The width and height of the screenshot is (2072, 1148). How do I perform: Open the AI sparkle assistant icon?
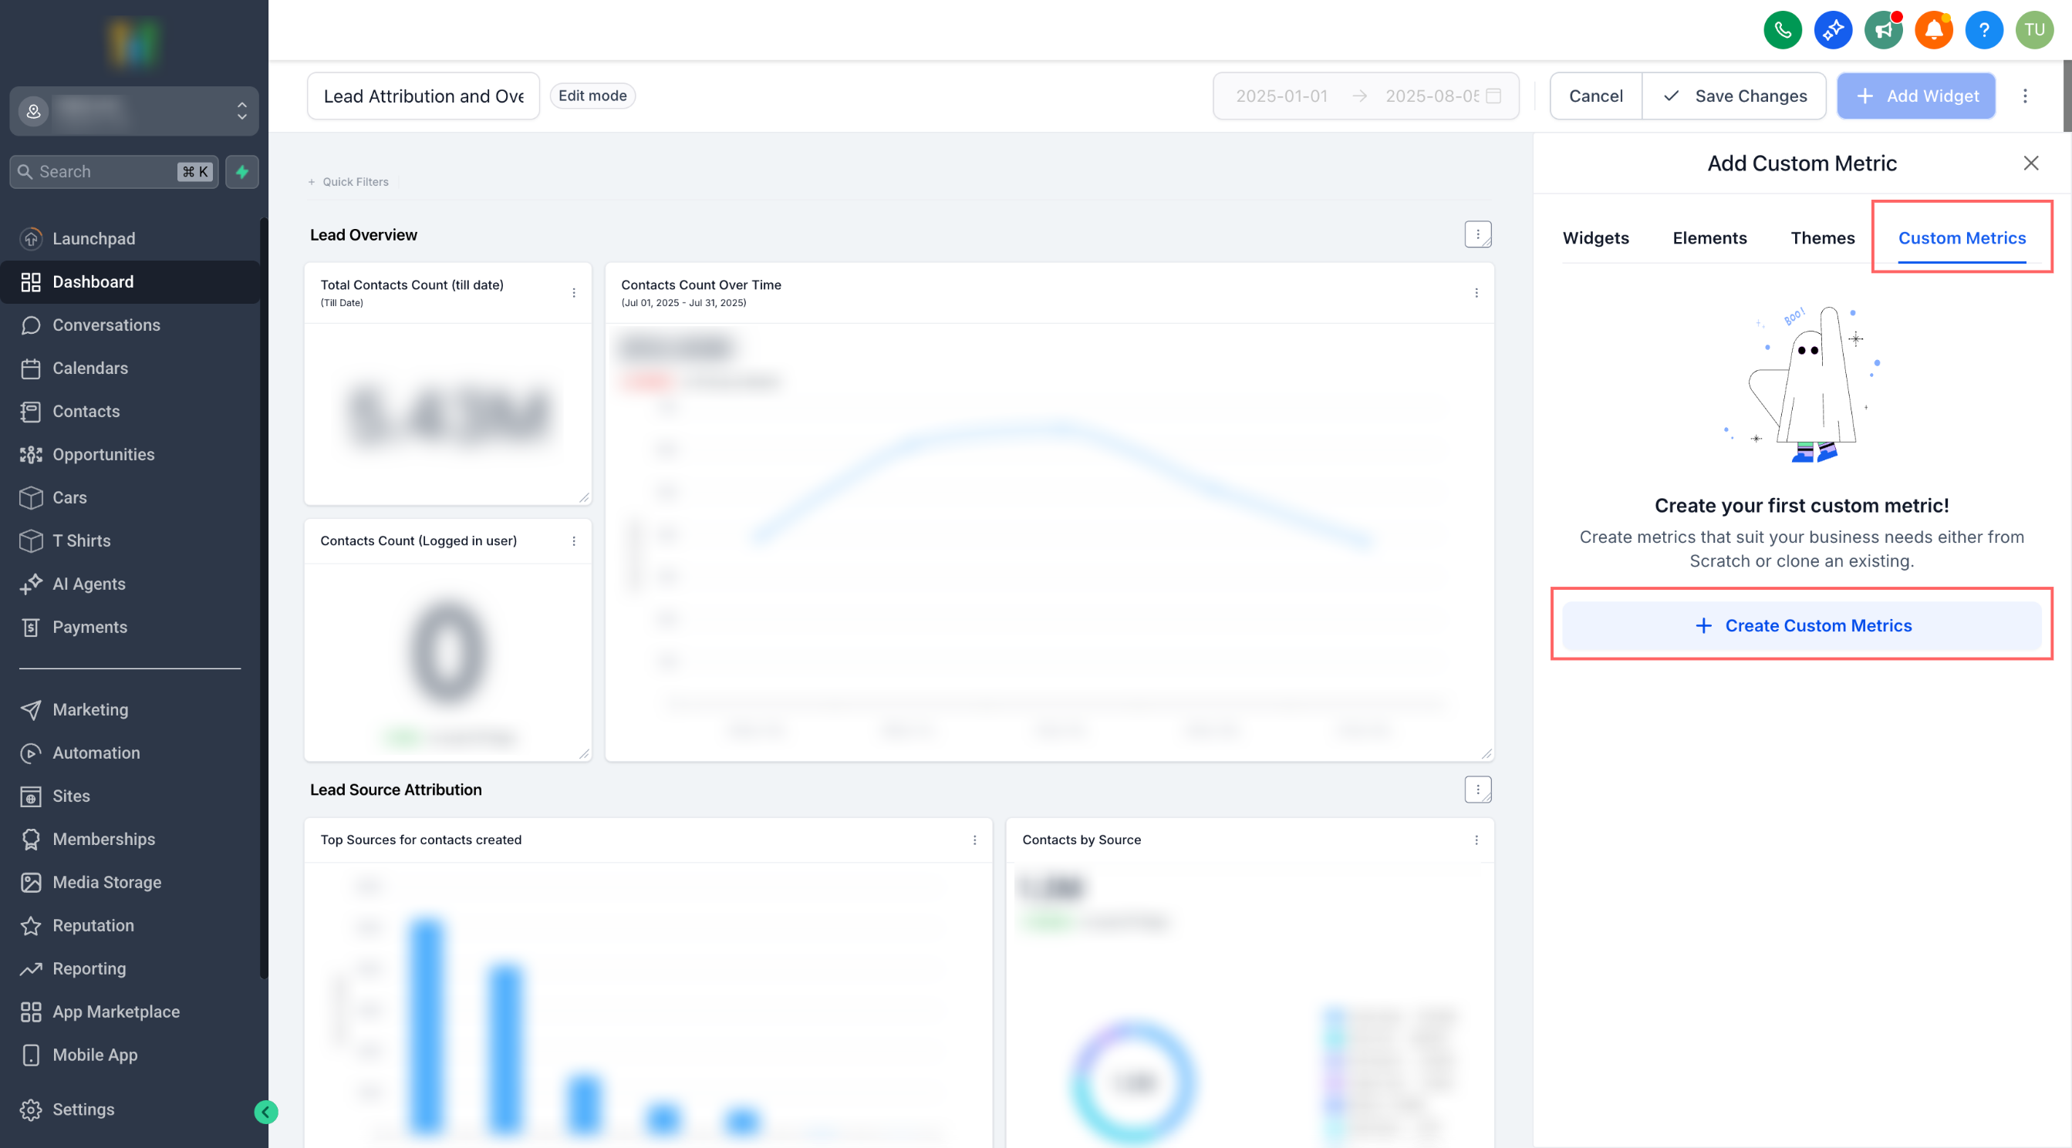1832,31
